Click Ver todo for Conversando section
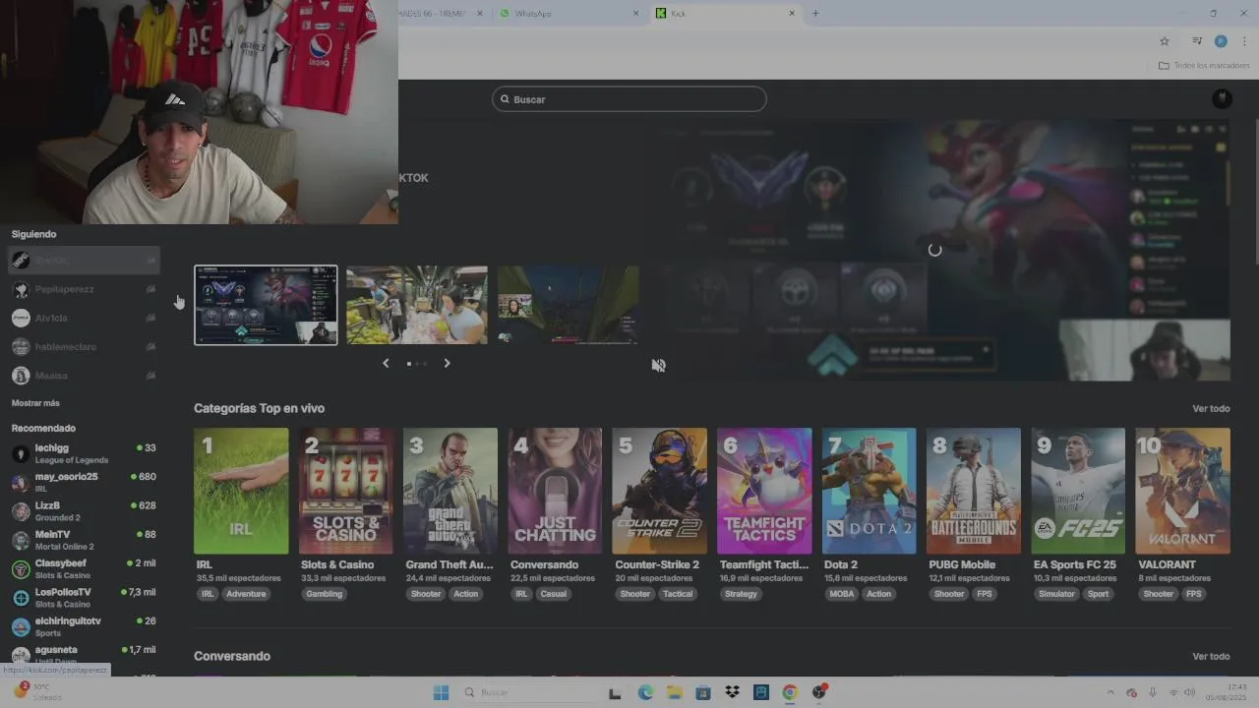Image resolution: width=1259 pixels, height=708 pixels. coord(1211,656)
